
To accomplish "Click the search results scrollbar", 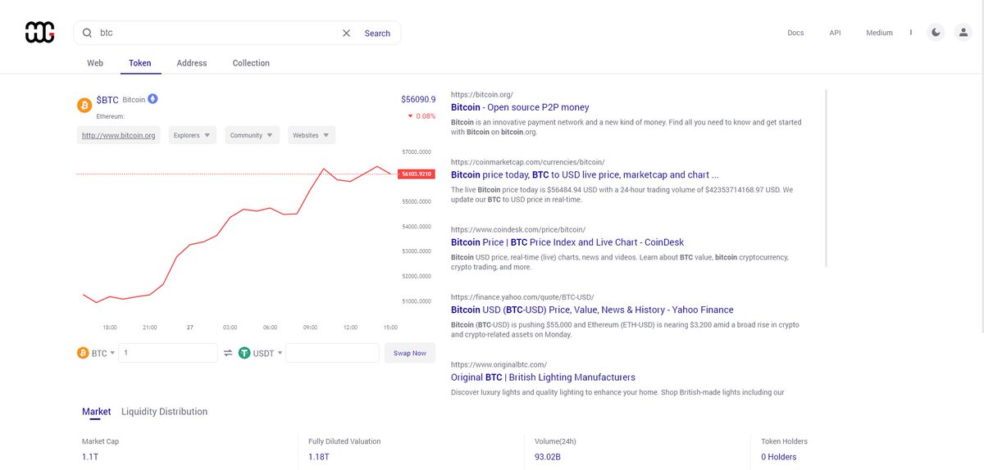I will tap(826, 178).
